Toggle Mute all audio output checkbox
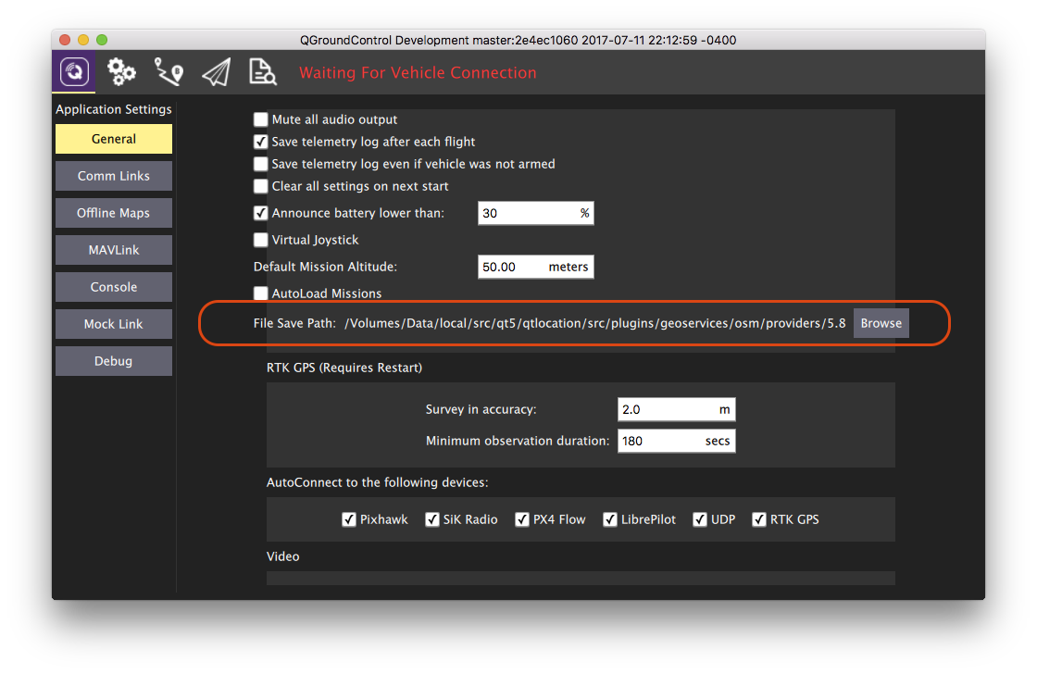The width and height of the screenshot is (1037, 674). click(260, 119)
